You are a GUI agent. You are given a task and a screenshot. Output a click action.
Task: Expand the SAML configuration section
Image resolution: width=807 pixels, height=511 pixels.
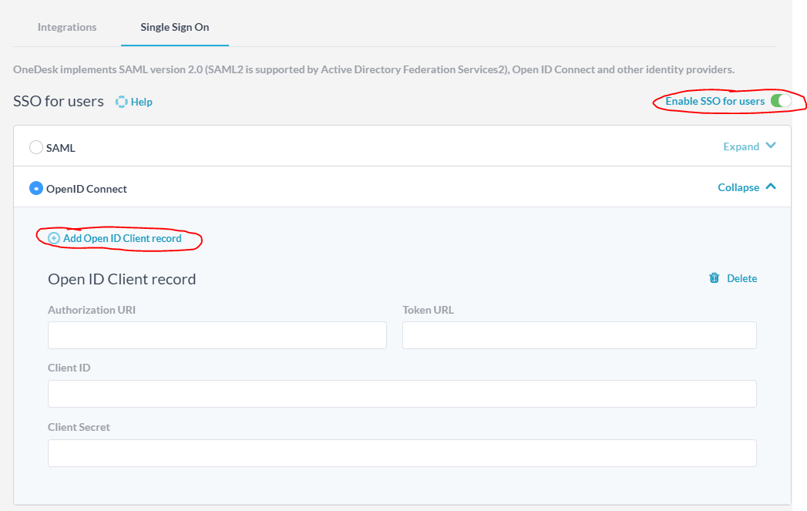click(x=742, y=146)
